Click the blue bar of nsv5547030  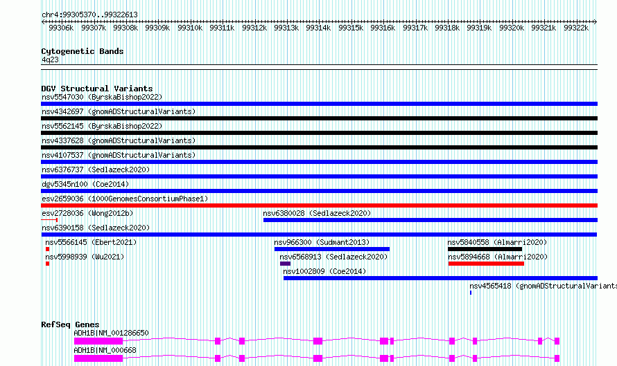(x=319, y=104)
